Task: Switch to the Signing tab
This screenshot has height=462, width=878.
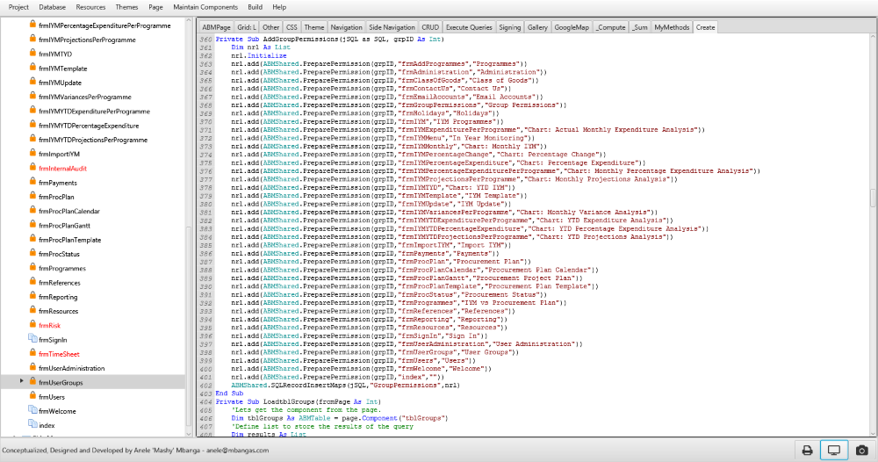Action: coord(509,27)
